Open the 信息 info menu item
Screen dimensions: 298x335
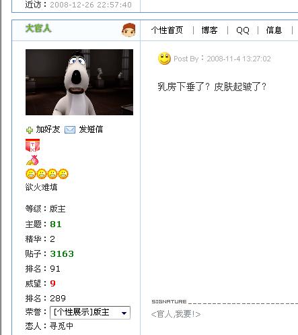[x=274, y=30]
